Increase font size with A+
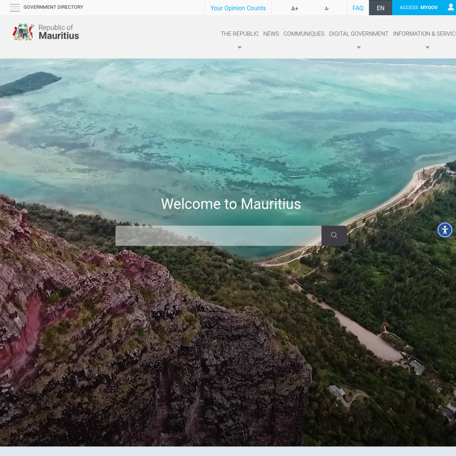This screenshot has width=456, height=456. coord(294,9)
